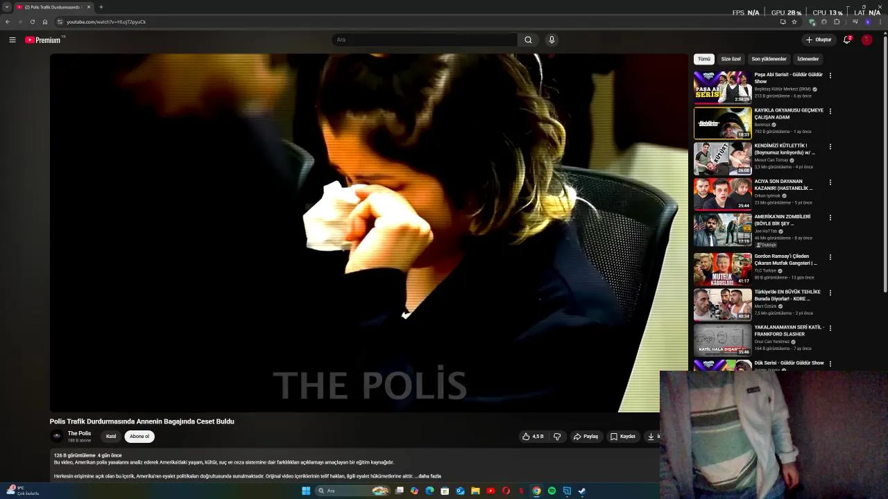Open the YAKALANAMAYAN SERİ KATİL thumbnail
The width and height of the screenshot is (888, 499).
[x=722, y=340]
